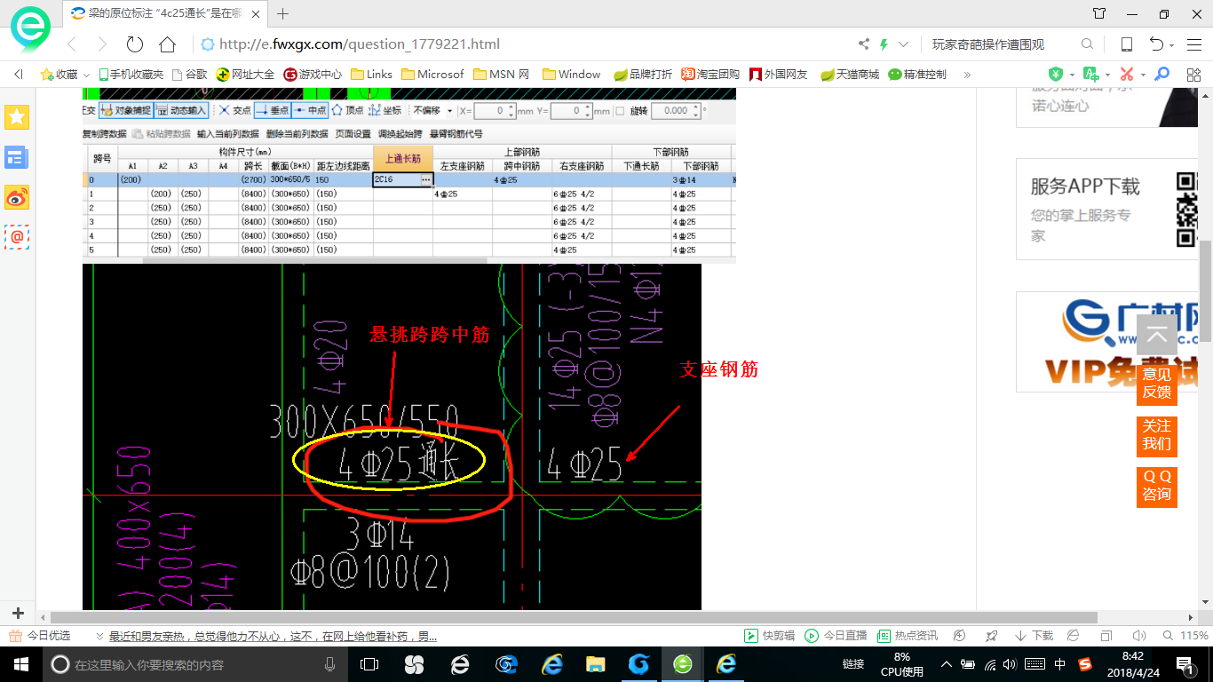
Task: Click the browser forward arrow
Action: [102, 44]
